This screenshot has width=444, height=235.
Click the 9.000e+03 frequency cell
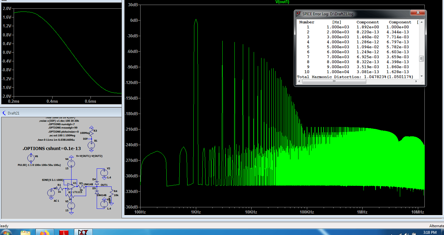point(338,67)
